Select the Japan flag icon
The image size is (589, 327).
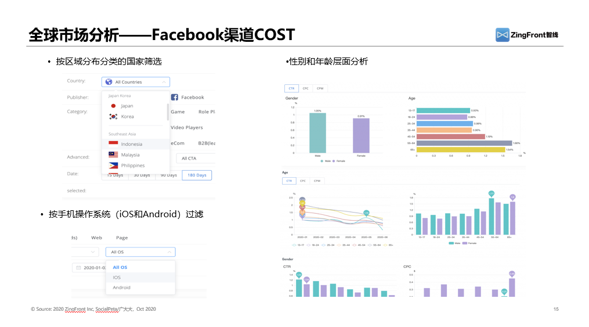113,106
